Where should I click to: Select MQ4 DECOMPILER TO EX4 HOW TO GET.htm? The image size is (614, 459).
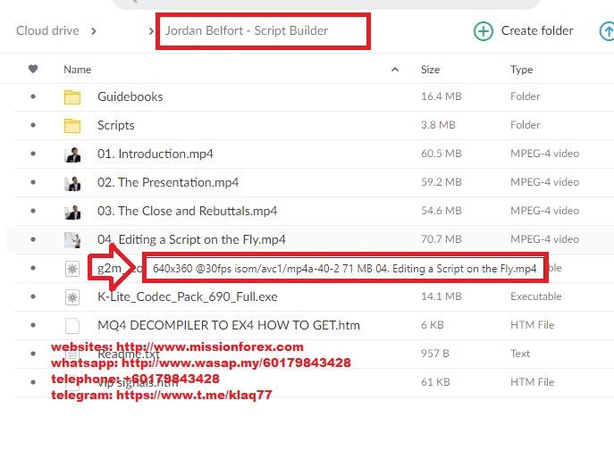228,325
